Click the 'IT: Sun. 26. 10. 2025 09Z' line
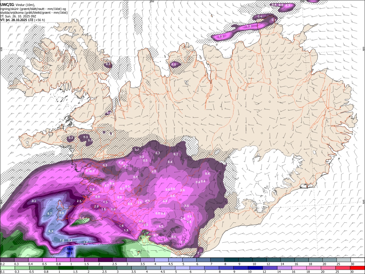365x274 pixels. tap(18, 16)
